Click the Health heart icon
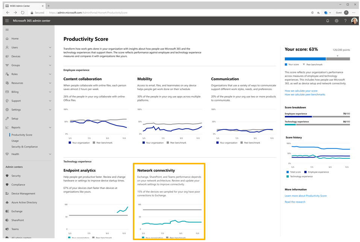360x242 pixels. 7,154
